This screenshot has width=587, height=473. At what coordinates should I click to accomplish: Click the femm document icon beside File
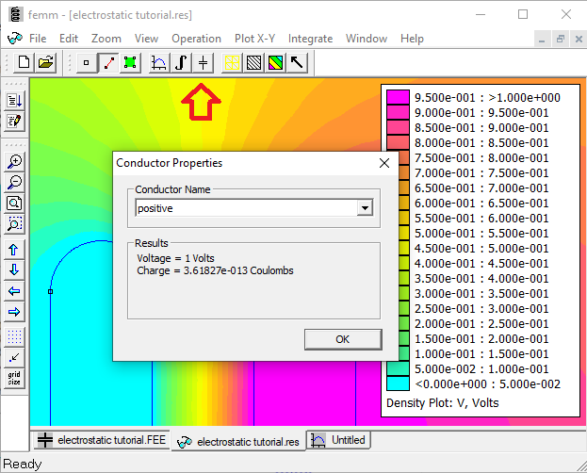(14, 39)
